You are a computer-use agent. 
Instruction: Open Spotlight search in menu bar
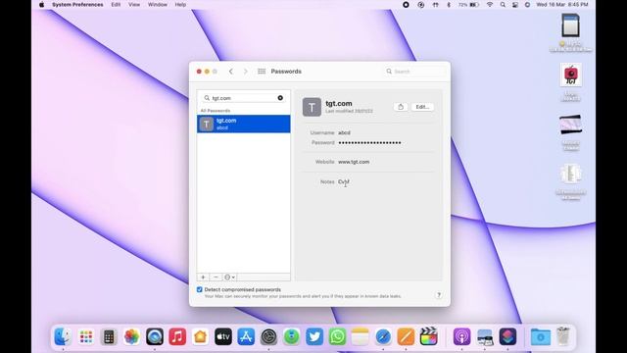pyautogui.click(x=503, y=4)
